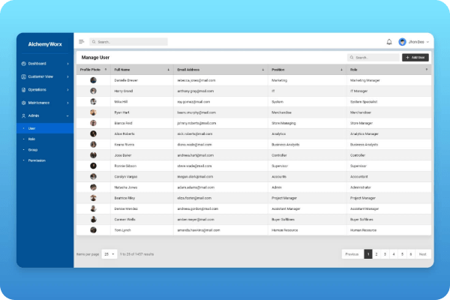Viewport: 450px width, 300px height.
Task: Click the Operations sidebar icon
Action: click(24, 90)
